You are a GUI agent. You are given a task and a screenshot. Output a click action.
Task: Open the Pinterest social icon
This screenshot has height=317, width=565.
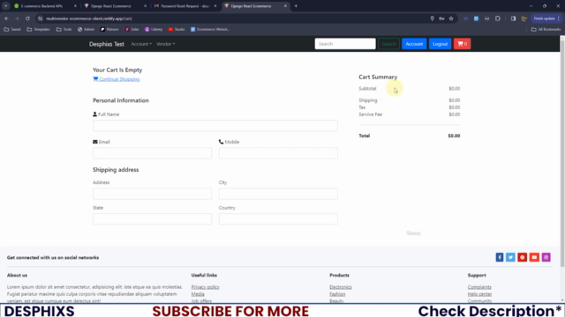(x=523, y=257)
